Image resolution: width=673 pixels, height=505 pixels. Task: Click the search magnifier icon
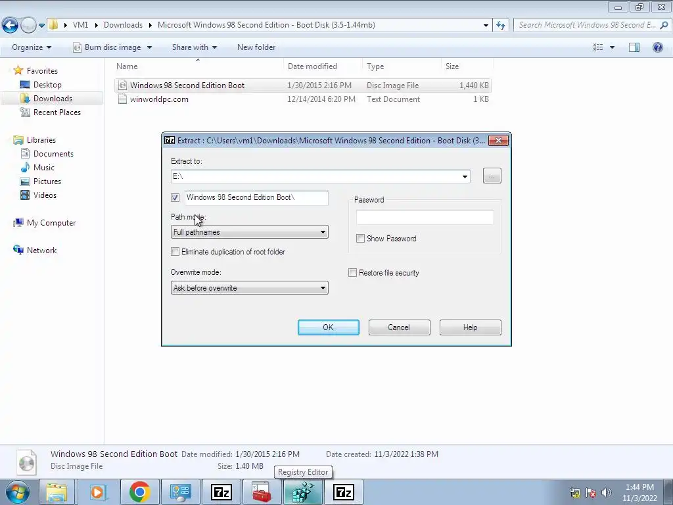point(664,25)
